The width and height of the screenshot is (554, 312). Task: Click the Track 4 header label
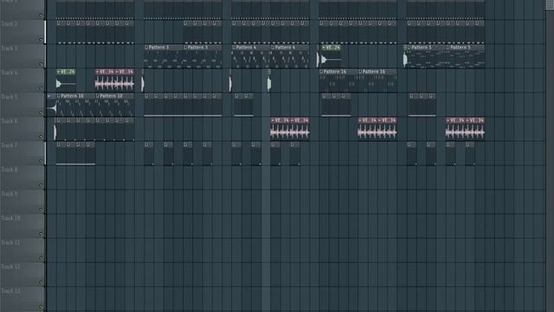click(10, 73)
